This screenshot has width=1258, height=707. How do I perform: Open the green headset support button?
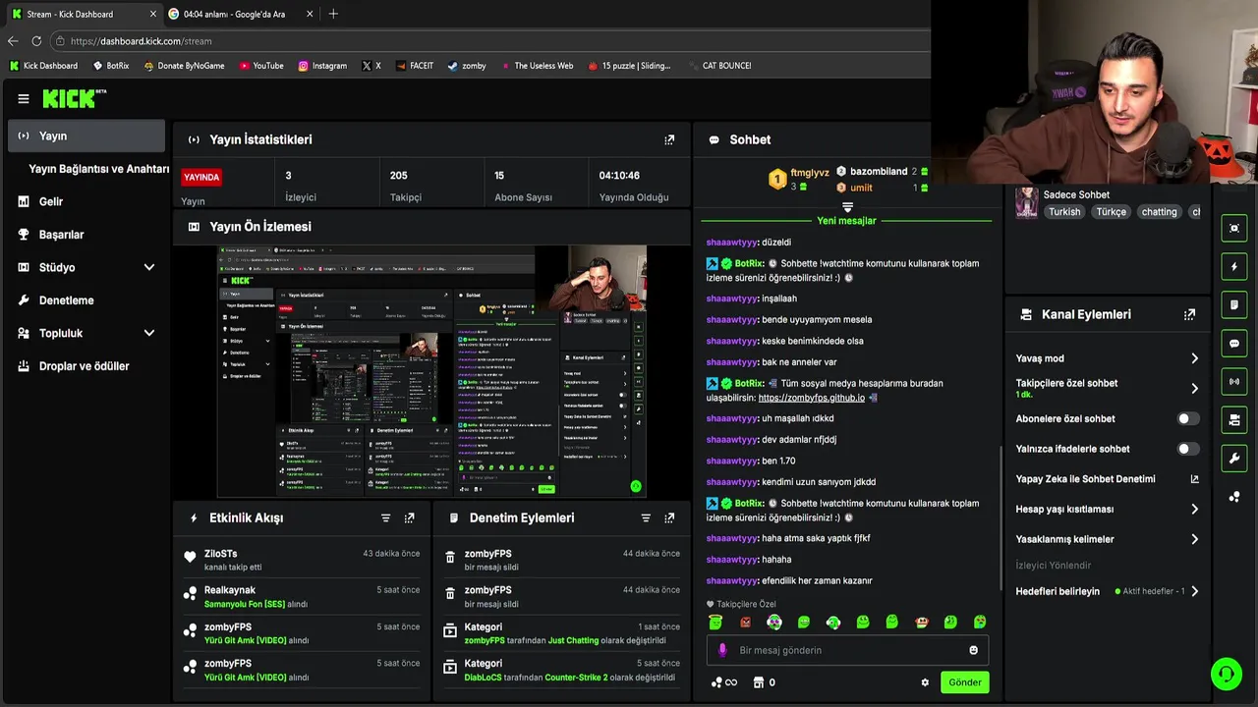[x=1226, y=674]
